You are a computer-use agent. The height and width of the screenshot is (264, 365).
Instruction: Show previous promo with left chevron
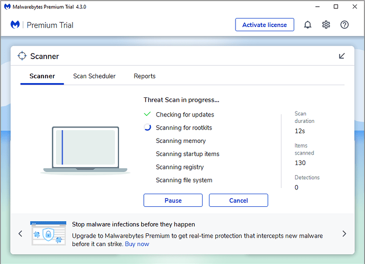(x=21, y=233)
